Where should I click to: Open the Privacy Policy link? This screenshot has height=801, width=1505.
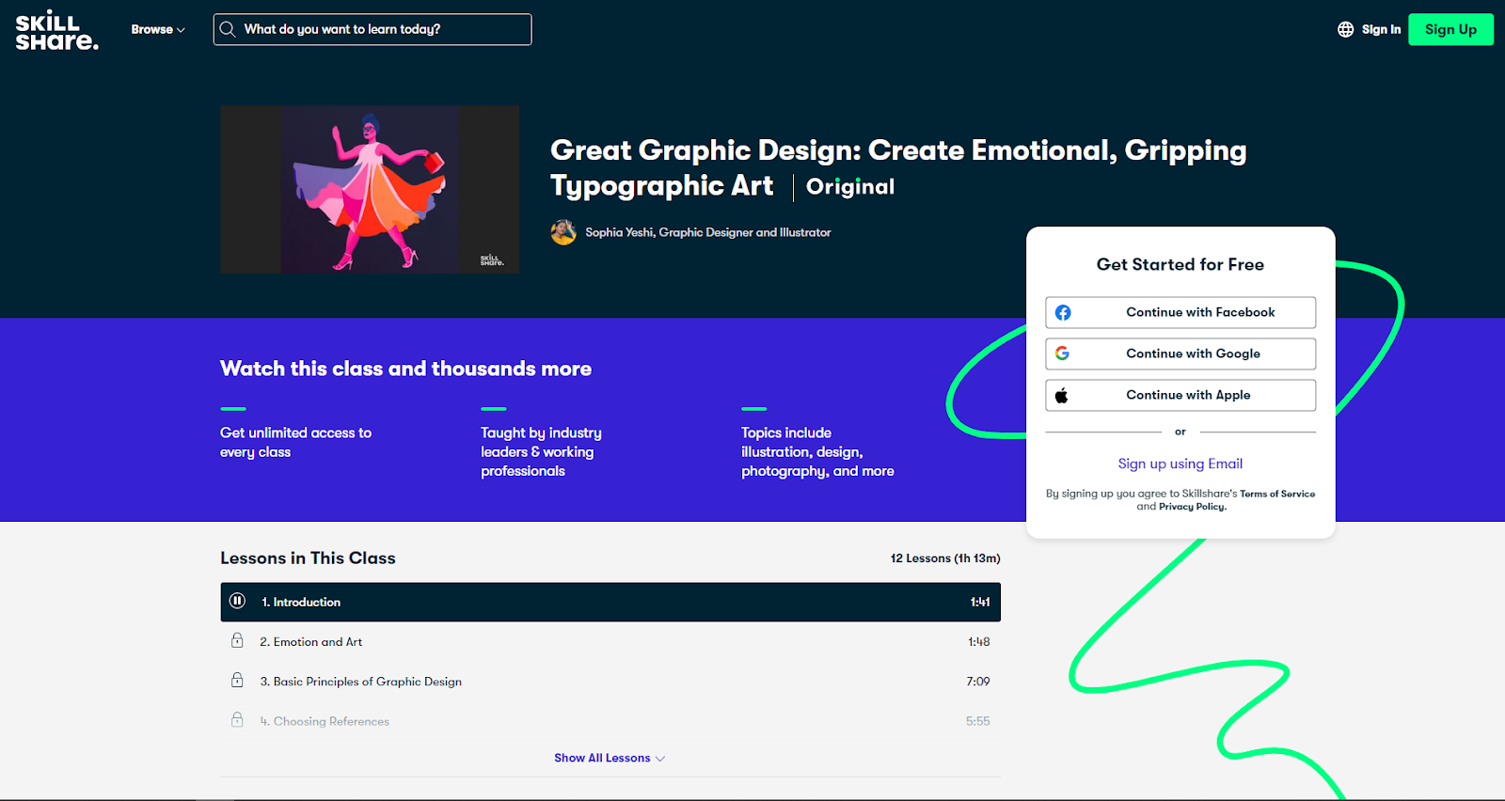tap(1193, 507)
